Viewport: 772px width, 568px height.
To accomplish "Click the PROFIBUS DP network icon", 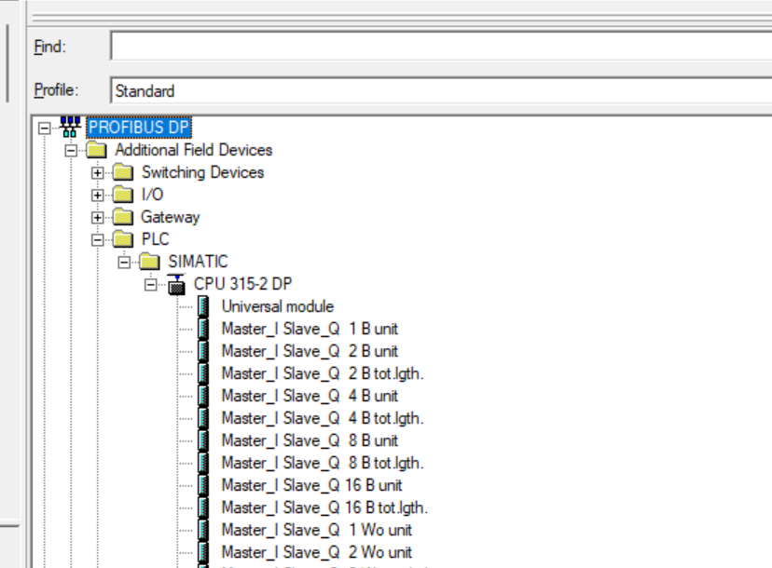I will (70, 128).
